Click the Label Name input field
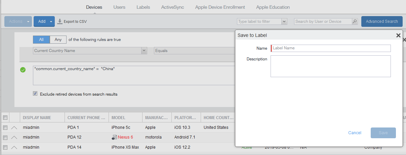 (331, 48)
